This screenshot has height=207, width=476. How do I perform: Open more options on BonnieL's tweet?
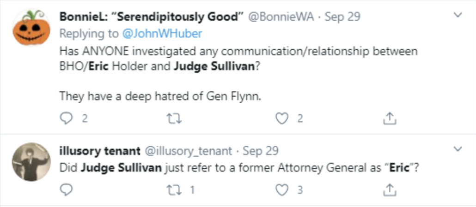pos(458,15)
